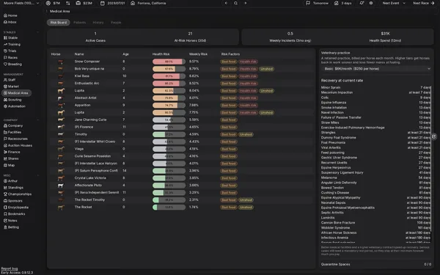The height and width of the screenshot is (275, 440).
Task: Open the Scouting page
Action: click(x=12, y=100)
